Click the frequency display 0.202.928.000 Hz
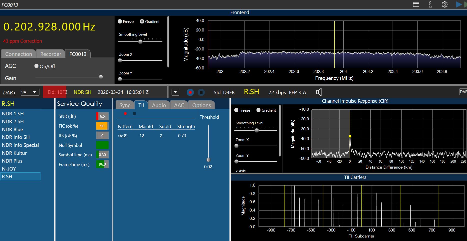 point(49,27)
